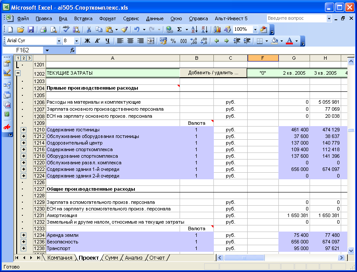Toggle underline Ч formatting
The width and height of the screenshot is (357, 272).
coord(108,41)
